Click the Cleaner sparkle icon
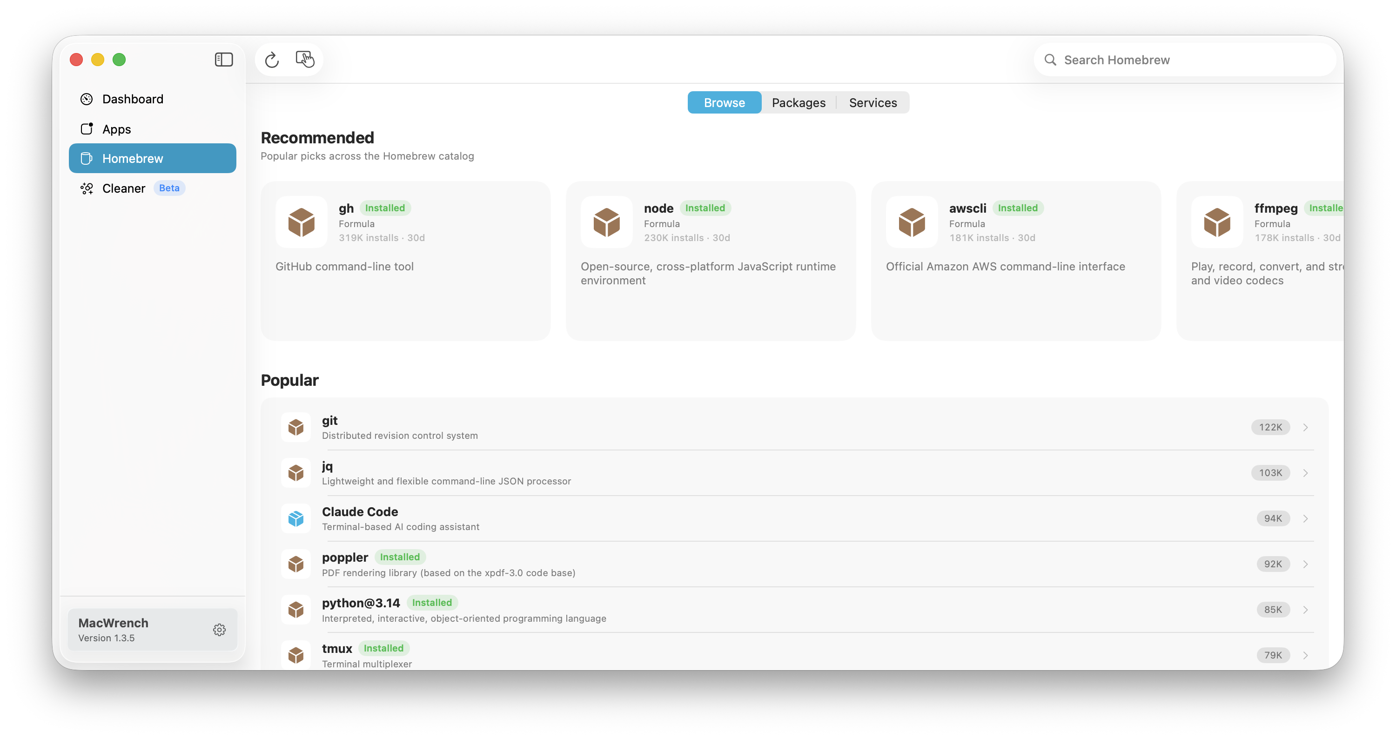This screenshot has height=739, width=1396. 87,188
